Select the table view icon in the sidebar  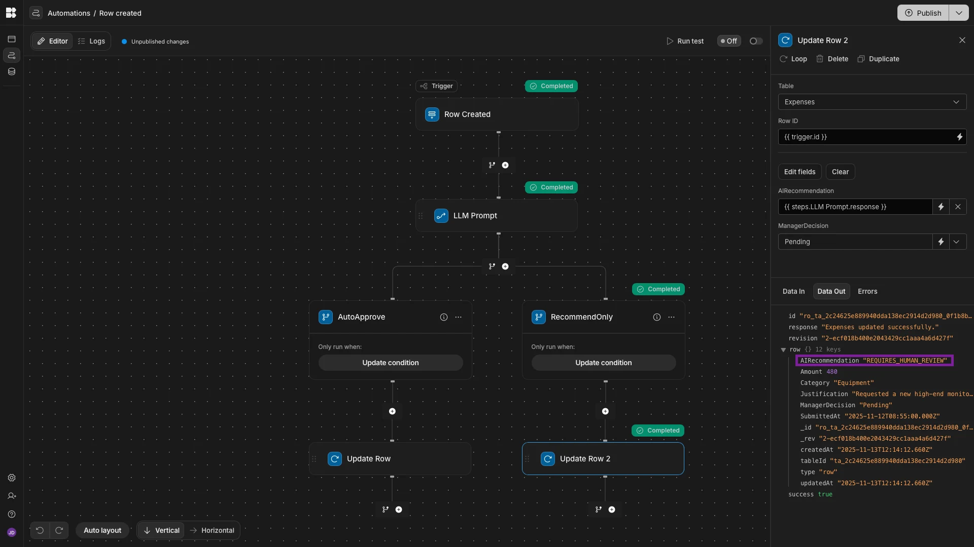pyautogui.click(x=11, y=39)
